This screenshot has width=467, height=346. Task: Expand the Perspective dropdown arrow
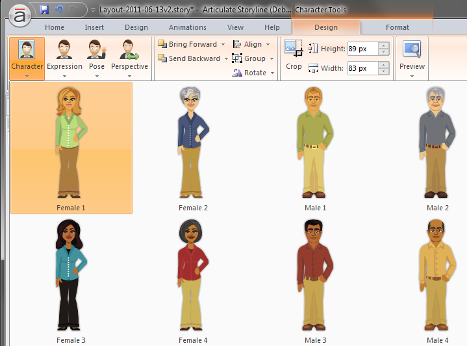(x=129, y=76)
